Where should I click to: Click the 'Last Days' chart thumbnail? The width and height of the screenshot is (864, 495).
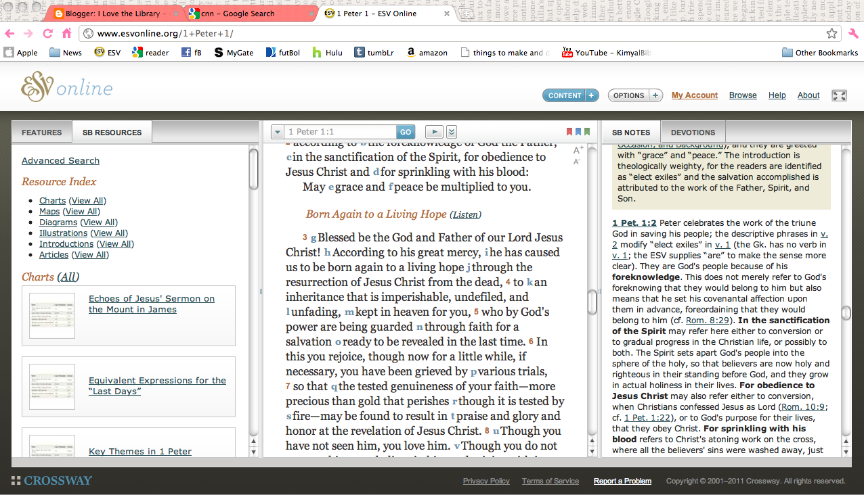52,386
